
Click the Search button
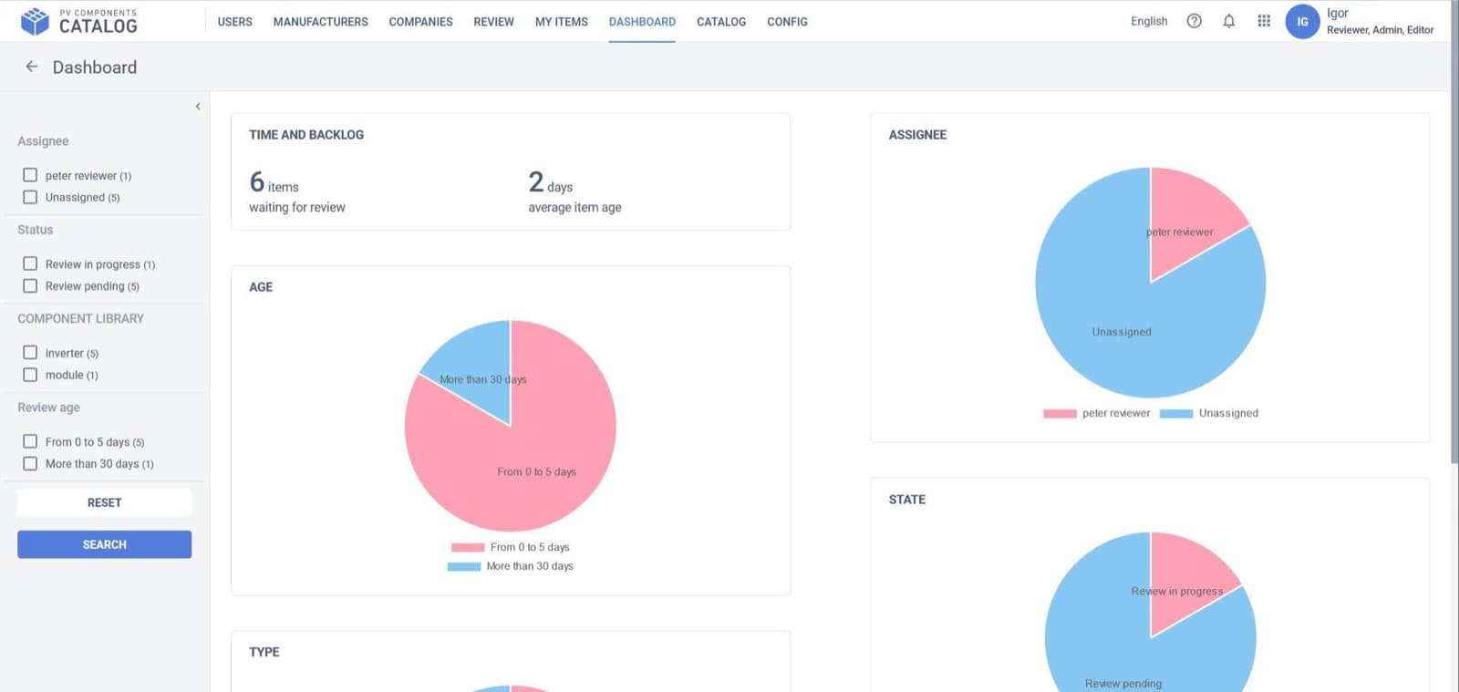click(x=104, y=544)
